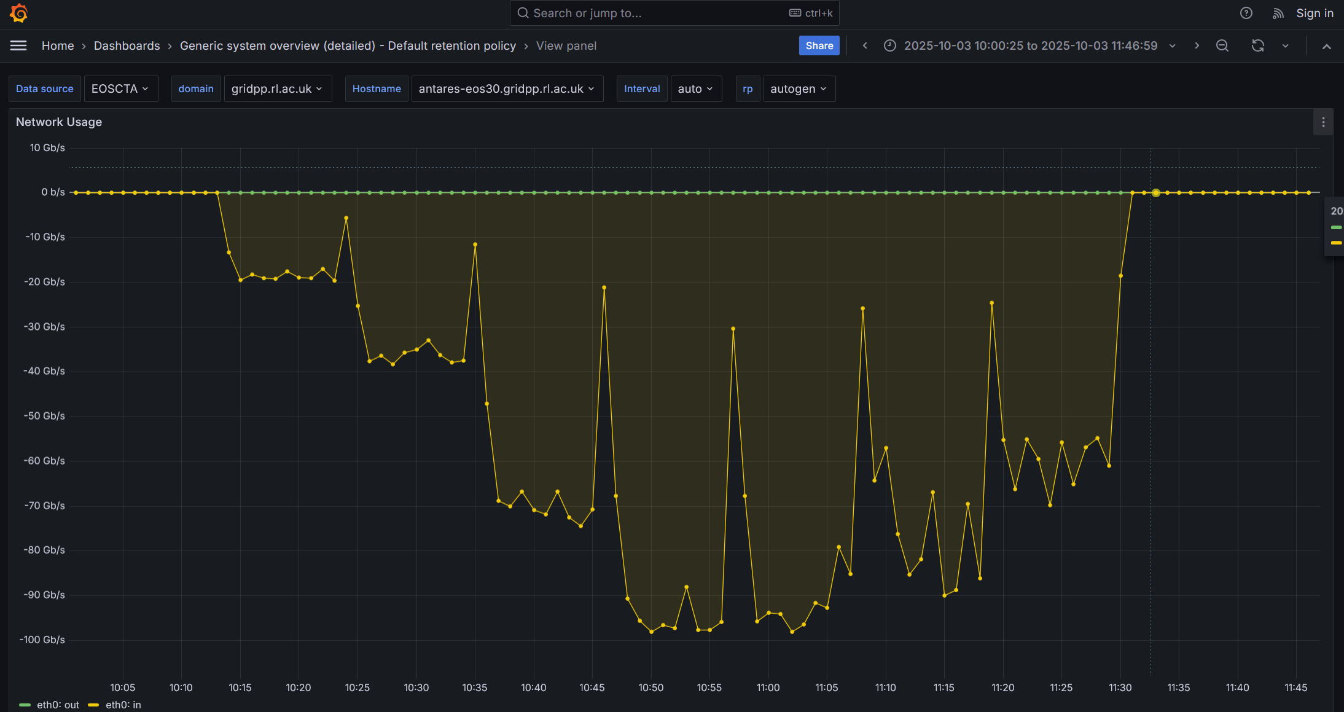This screenshot has height=712, width=1344.
Task: Refresh the dashboard
Action: click(x=1258, y=45)
